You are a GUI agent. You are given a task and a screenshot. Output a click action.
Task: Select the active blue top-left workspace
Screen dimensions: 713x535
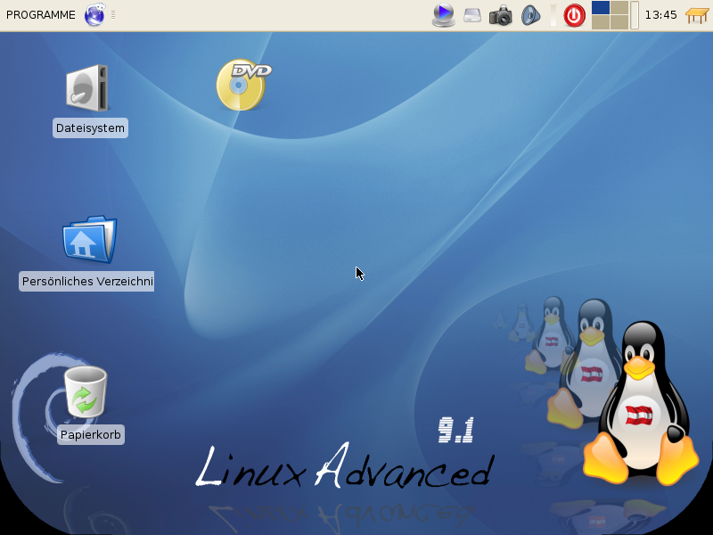[x=601, y=8]
